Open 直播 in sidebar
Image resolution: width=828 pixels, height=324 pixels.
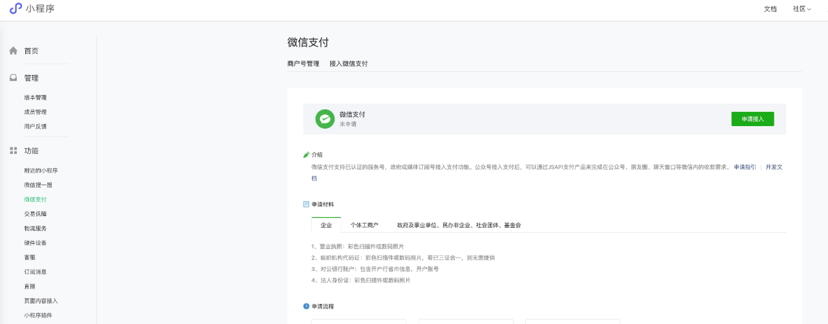[30, 286]
